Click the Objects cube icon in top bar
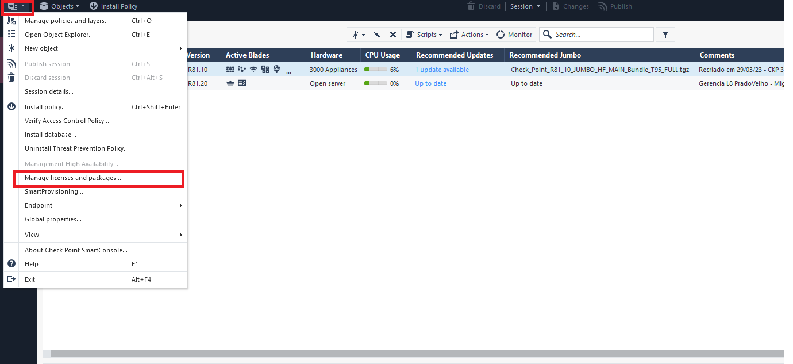This screenshot has height=364, width=793. pyautogui.click(x=44, y=6)
